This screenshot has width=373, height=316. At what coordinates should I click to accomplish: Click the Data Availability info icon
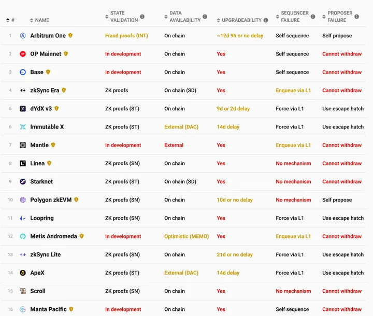tap(205, 17)
